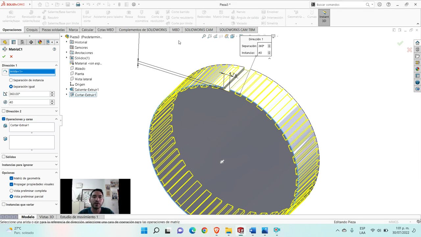Enable the Sólidos checkbox
Image resolution: width=421 pixels, height=237 pixels.
tap(4, 157)
